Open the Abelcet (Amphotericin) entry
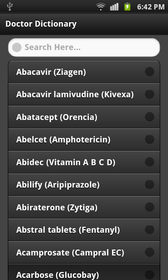168x280 pixels. [84, 140]
